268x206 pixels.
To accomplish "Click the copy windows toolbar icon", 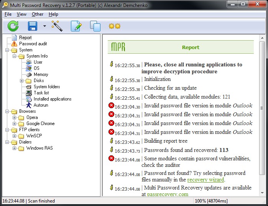I will [95, 26].
